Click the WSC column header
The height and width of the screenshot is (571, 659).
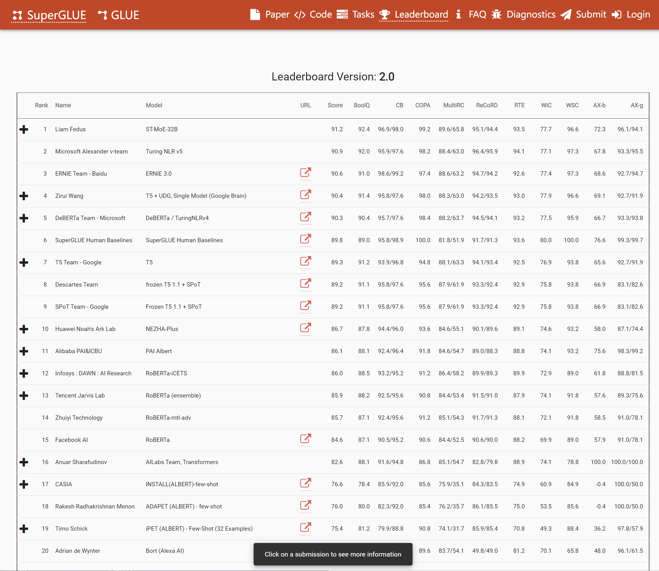point(572,105)
